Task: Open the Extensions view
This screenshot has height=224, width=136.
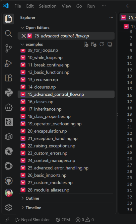Action: click(x=9, y=78)
